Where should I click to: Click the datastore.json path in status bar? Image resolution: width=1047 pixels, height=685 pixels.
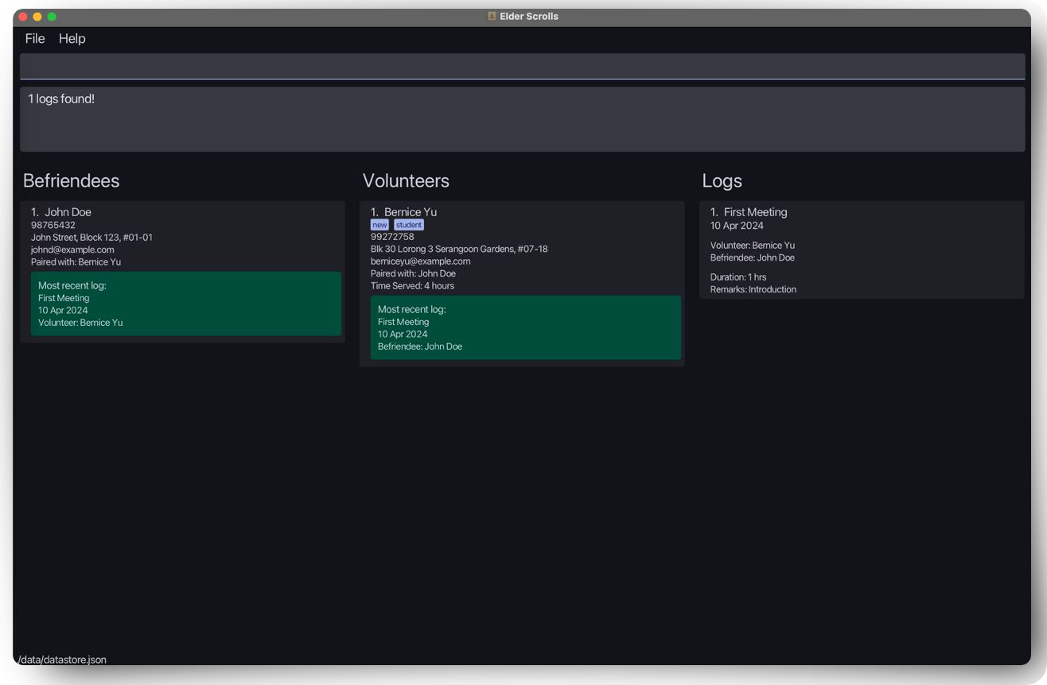point(62,660)
